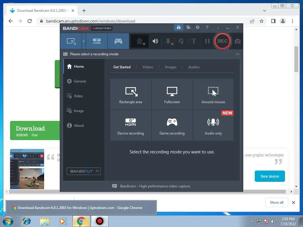The height and width of the screenshot is (227, 303).
Task: Open the Home section in sidebar
Action: (x=84, y=67)
